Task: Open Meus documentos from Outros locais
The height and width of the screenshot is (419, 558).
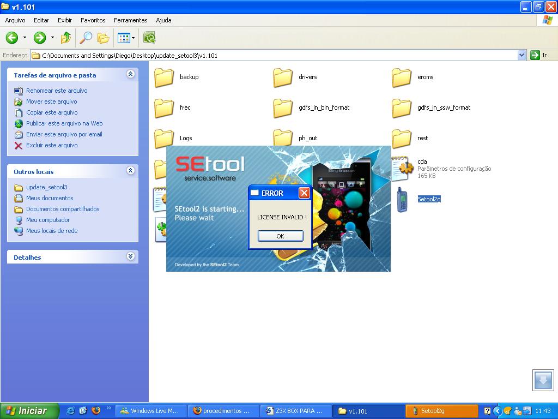Action: click(x=50, y=198)
